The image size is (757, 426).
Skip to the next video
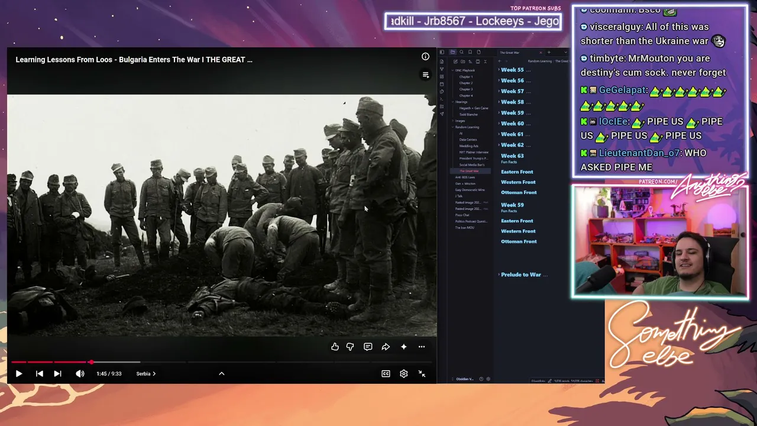coord(57,374)
